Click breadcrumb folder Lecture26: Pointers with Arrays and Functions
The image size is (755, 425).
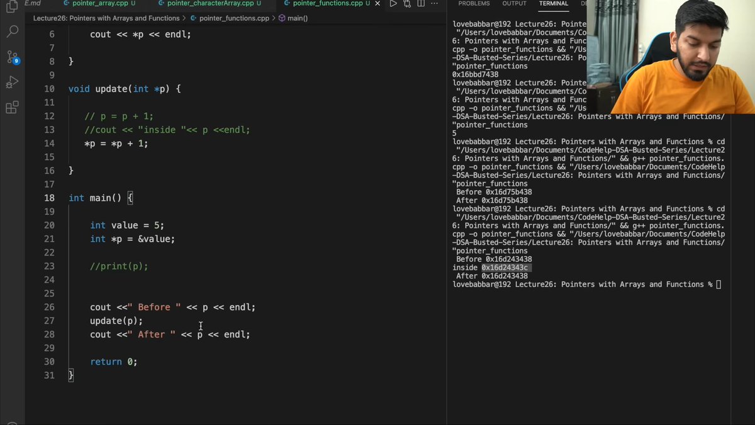106,18
